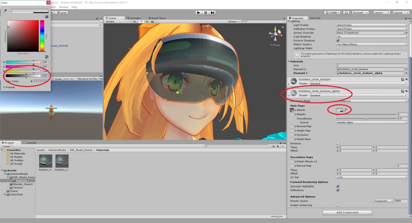
Task: Enable the Enable Instancing checkbox
Action: pos(338,205)
